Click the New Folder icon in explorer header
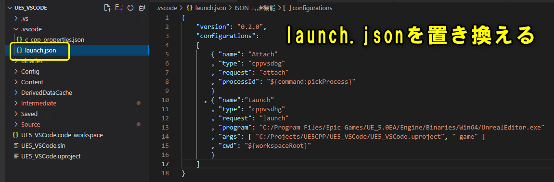This screenshot has height=182, width=554. [119, 7]
